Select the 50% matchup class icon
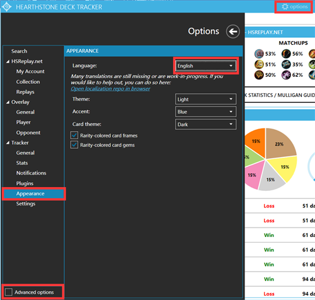The height and width of the screenshot is (300, 315). (x=259, y=75)
